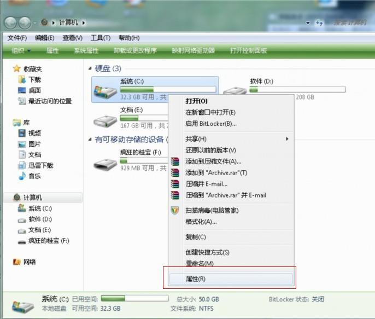Open 迅雷下载 library in sidebar
This screenshot has width=375, height=319.
[x=36, y=165]
